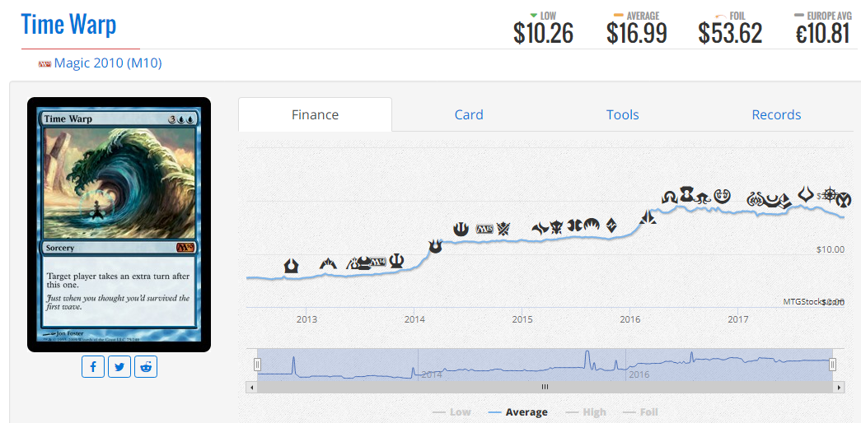
Task: Click the first set symbol marker near 2013
Action: tap(291, 266)
